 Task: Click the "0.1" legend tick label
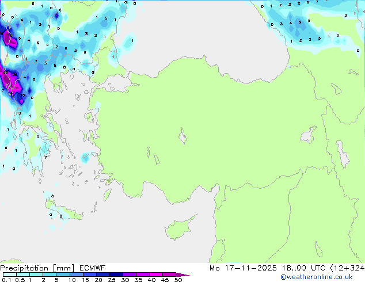(6, 280)
